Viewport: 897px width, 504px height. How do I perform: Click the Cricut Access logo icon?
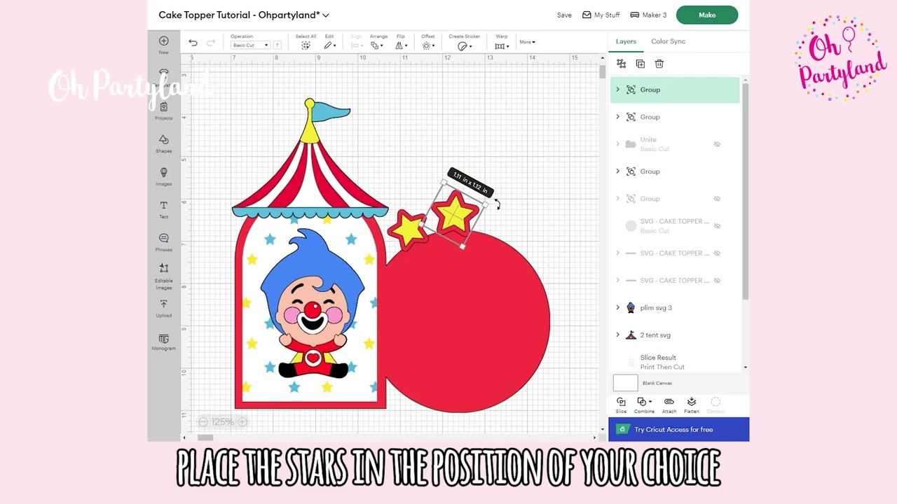pos(622,429)
